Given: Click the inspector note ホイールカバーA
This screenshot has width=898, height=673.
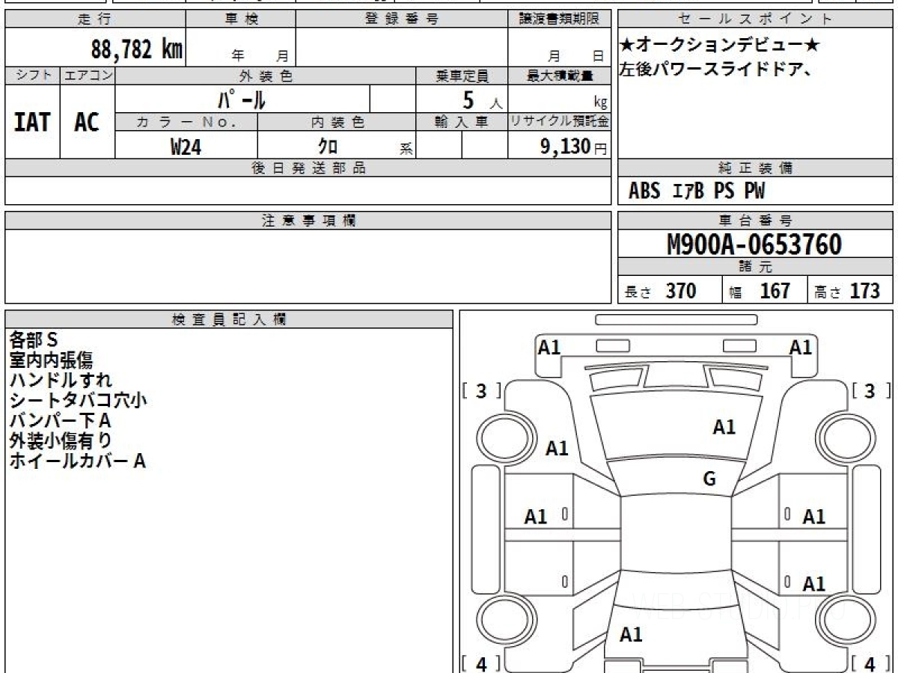Looking at the screenshot, I should (x=77, y=461).
